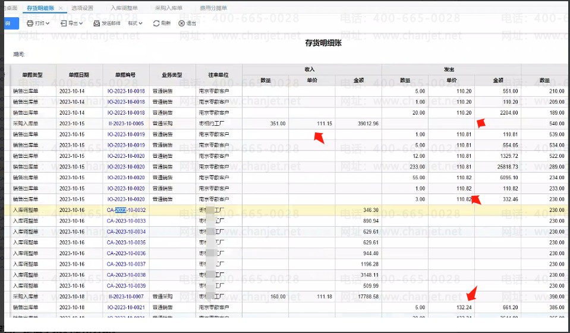The width and height of the screenshot is (570, 333).
Task: Expand the 导出 dropdown arrow
Action: click(81, 24)
